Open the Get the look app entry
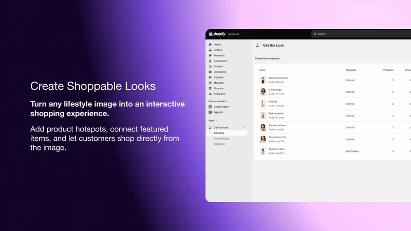The width and height of the screenshot is (411, 231). pyautogui.click(x=221, y=127)
